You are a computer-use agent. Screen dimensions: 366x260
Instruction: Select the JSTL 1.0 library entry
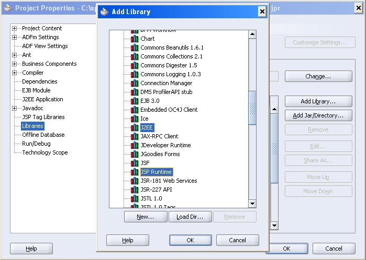point(151,198)
